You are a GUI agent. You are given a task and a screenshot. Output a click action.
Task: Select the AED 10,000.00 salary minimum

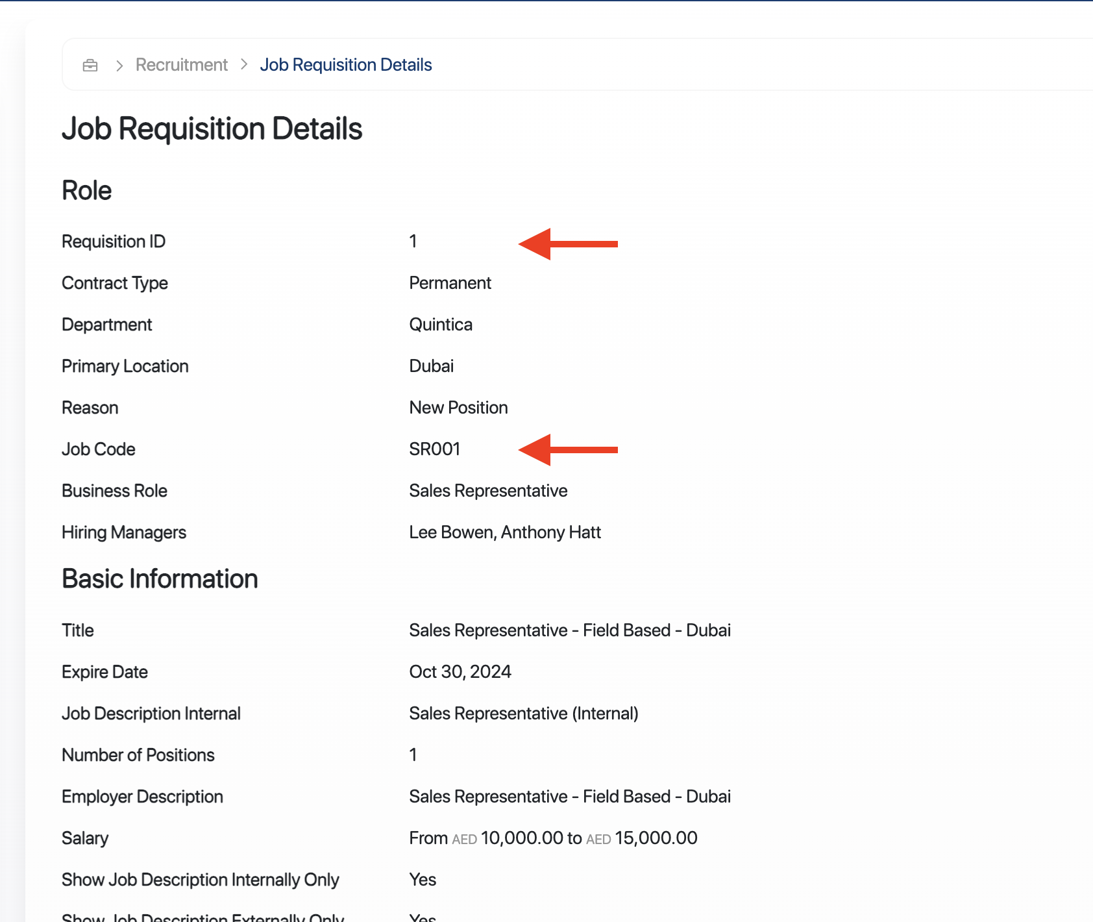coord(508,838)
